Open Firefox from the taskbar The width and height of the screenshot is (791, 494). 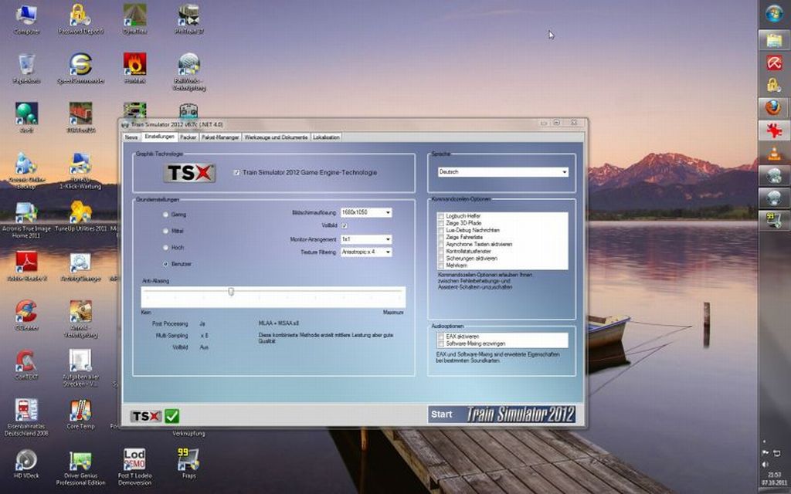pos(774,107)
